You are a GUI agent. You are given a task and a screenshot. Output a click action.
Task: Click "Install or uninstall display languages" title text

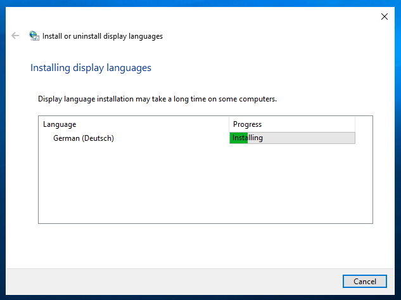(102, 36)
